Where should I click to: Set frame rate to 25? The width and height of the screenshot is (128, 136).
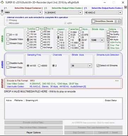[x=80, y=37]
